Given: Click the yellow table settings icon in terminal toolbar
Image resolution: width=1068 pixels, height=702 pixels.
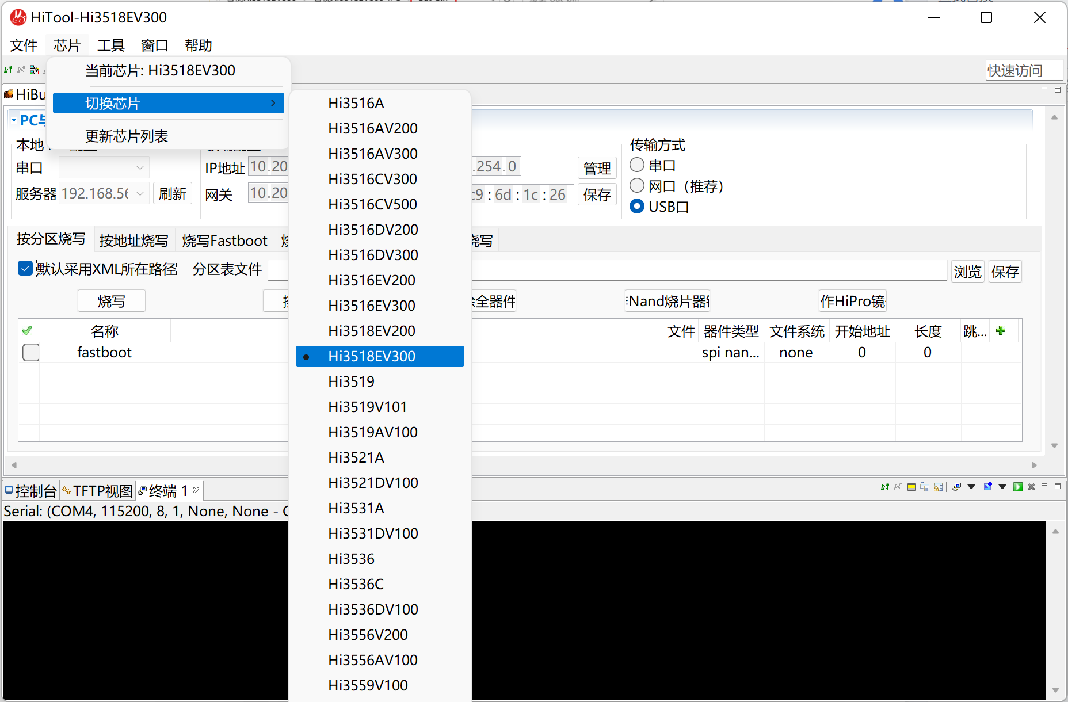Looking at the screenshot, I should (x=911, y=487).
